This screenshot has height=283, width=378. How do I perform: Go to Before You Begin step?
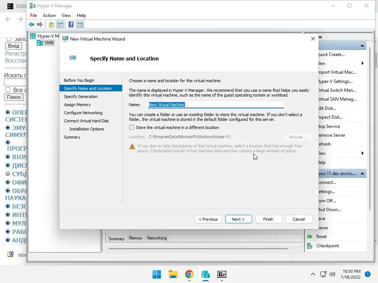[x=79, y=80]
